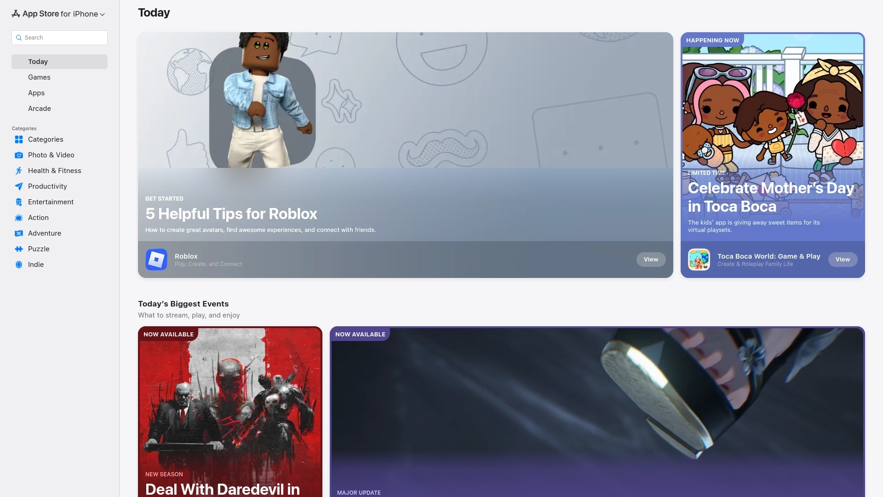This screenshot has width=883, height=497.
Task: Open the Action category
Action: point(59,218)
